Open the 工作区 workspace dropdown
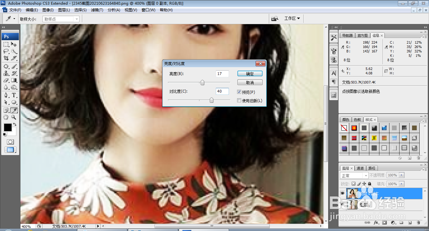The width and height of the screenshot is (429, 231). 292,19
